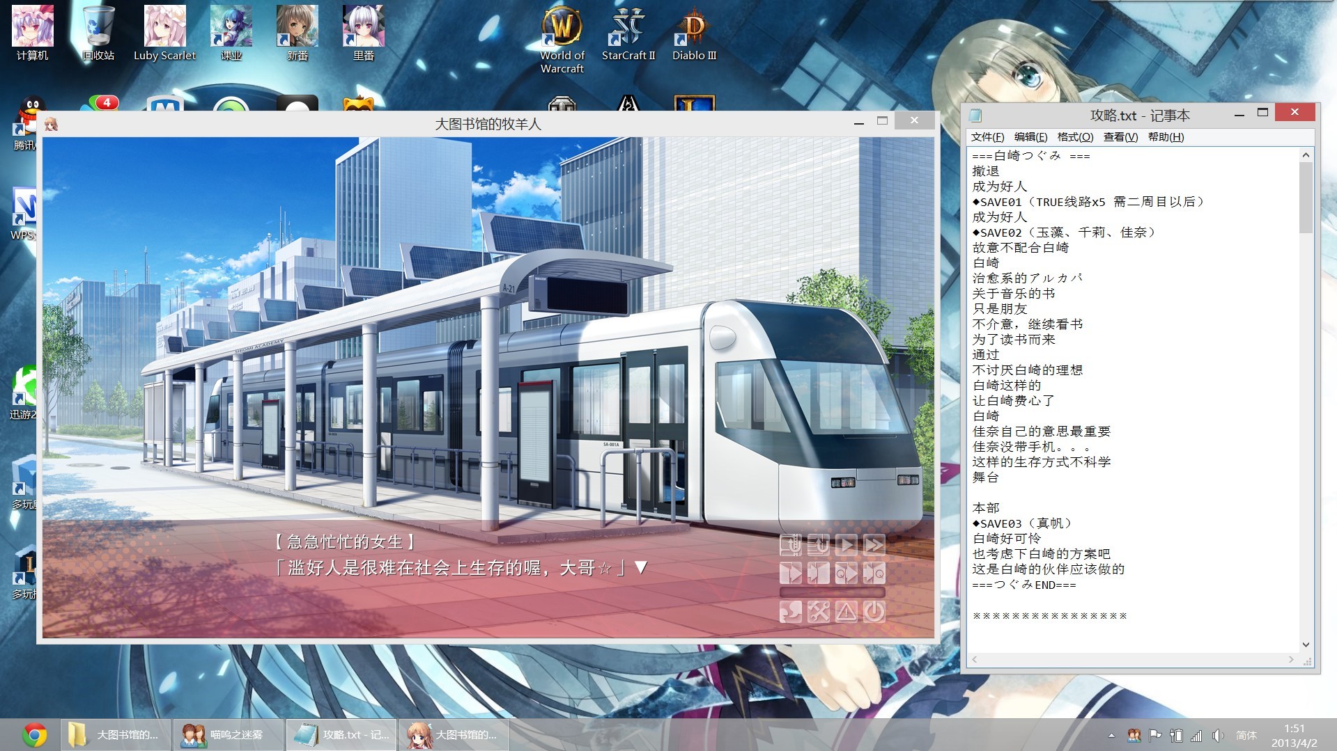Click line '◆SAVE01（TRUE线路x5 需二周目以后）'
This screenshot has width=1337, height=751.
click(1088, 202)
